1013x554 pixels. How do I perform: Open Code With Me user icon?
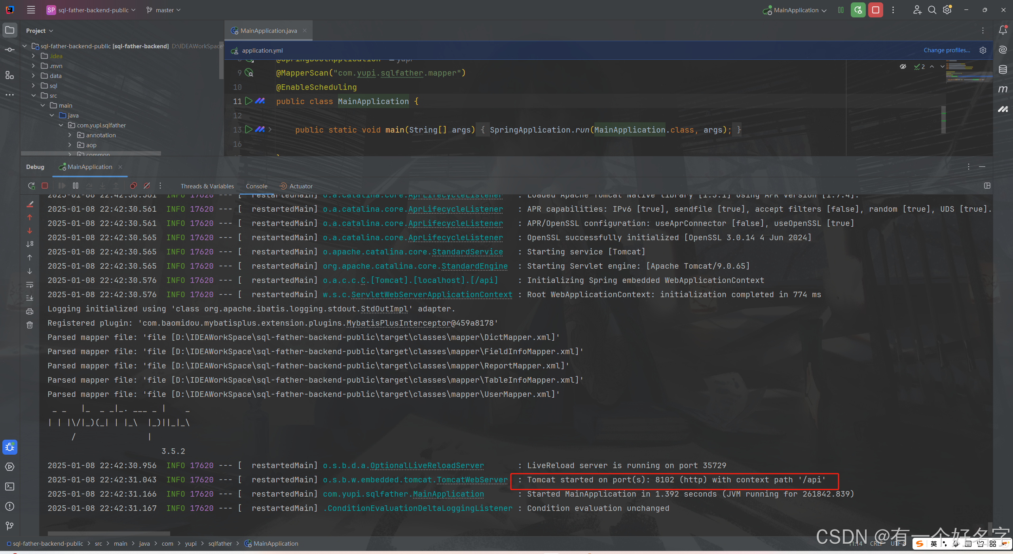[x=917, y=10]
